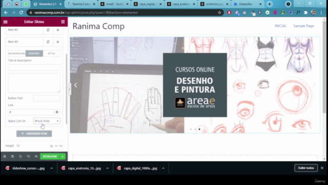Open Chrome three-dot menu
This screenshot has width=328, height=185.
pyautogui.click(x=321, y=12)
